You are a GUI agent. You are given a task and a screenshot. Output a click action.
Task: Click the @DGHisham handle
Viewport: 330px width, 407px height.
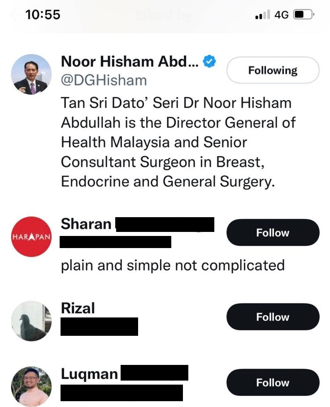click(104, 80)
